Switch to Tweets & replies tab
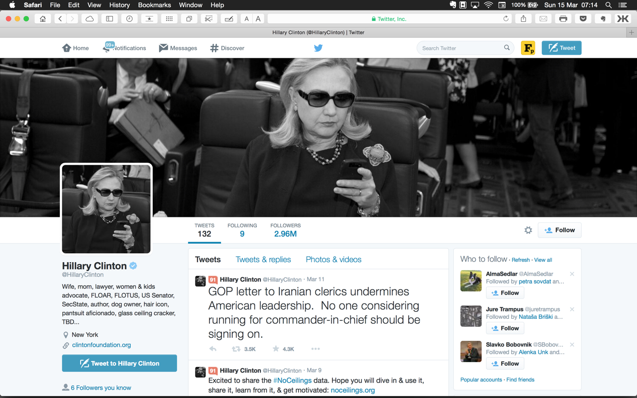 (x=263, y=260)
